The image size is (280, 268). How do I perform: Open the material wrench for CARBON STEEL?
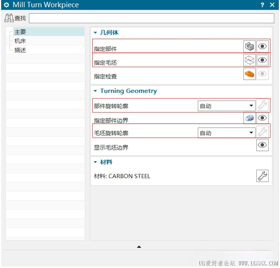(262, 176)
